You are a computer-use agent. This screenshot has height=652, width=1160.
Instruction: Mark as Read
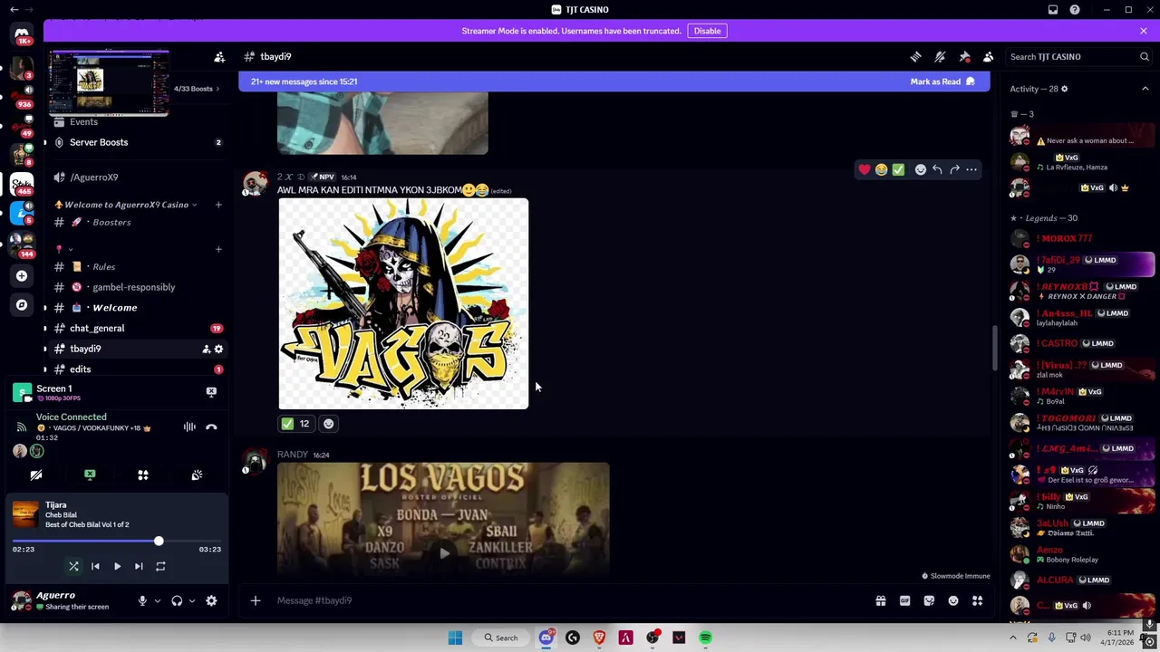coord(942,81)
